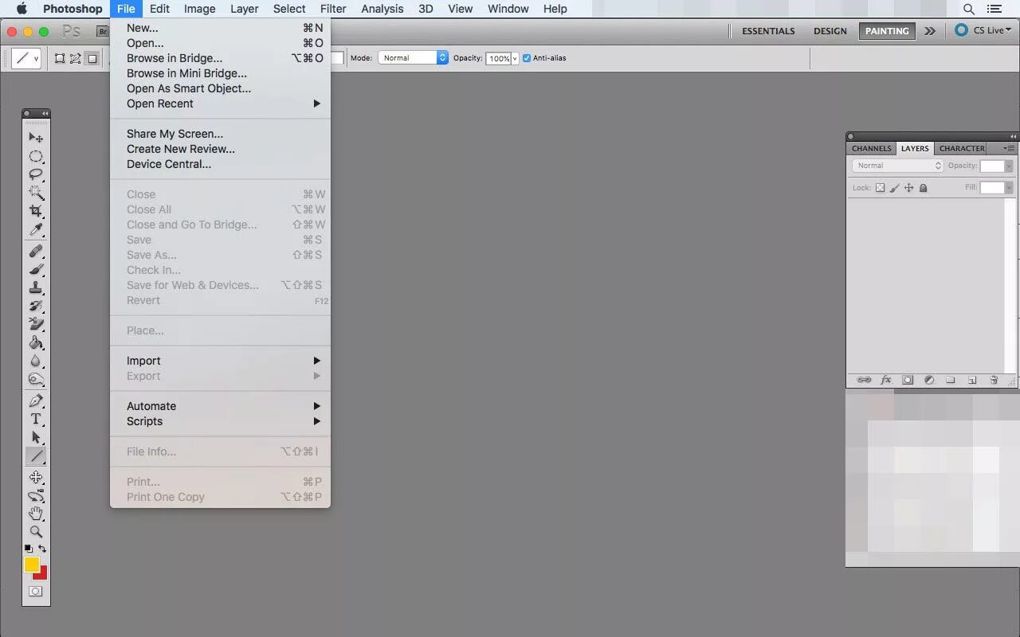Image resolution: width=1020 pixels, height=637 pixels.
Task: Enable Fill Pixels mode in options bar
Action: pyautogui.click(x=92, y=58)
